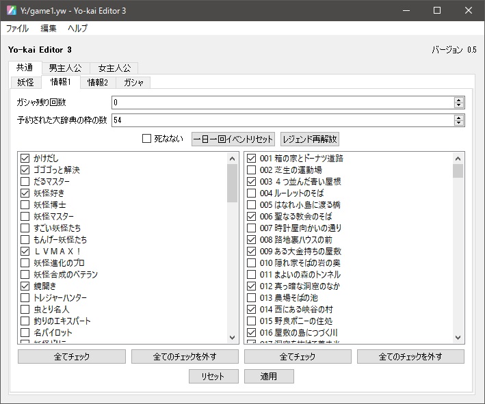Open the ガシャ sub-tab
The width and height of the screenshot is (485, 404).
point(133,83)
